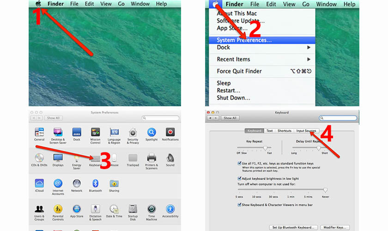Expand the Dock submenu arrow
Viewport: 388px width, 231px height.
pos(309,47)
